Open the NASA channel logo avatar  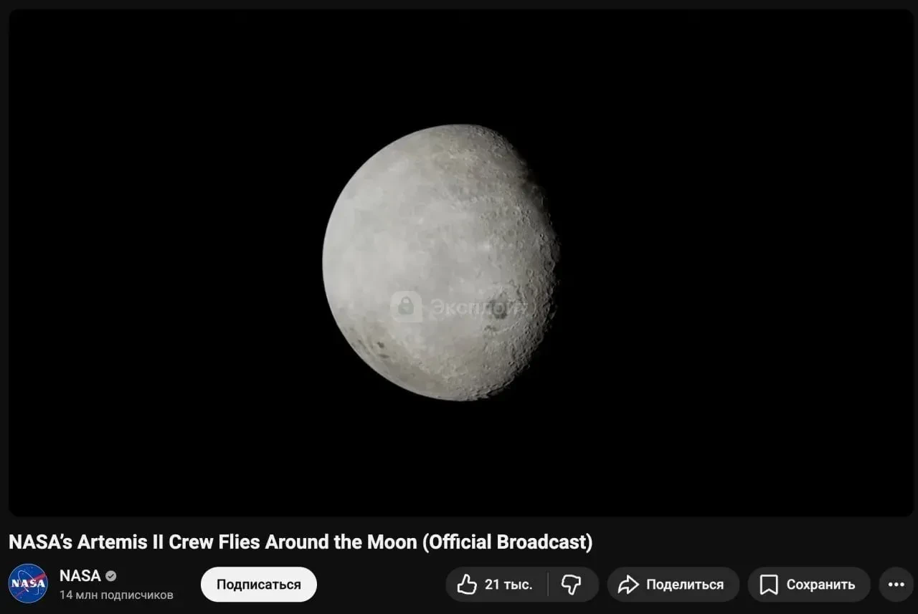tap(28, 584)
